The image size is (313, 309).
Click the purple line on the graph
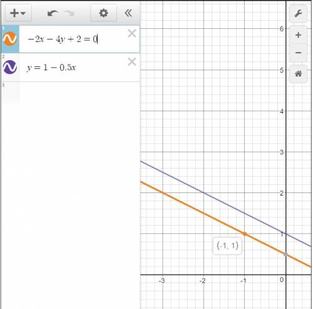pos(203,192)
